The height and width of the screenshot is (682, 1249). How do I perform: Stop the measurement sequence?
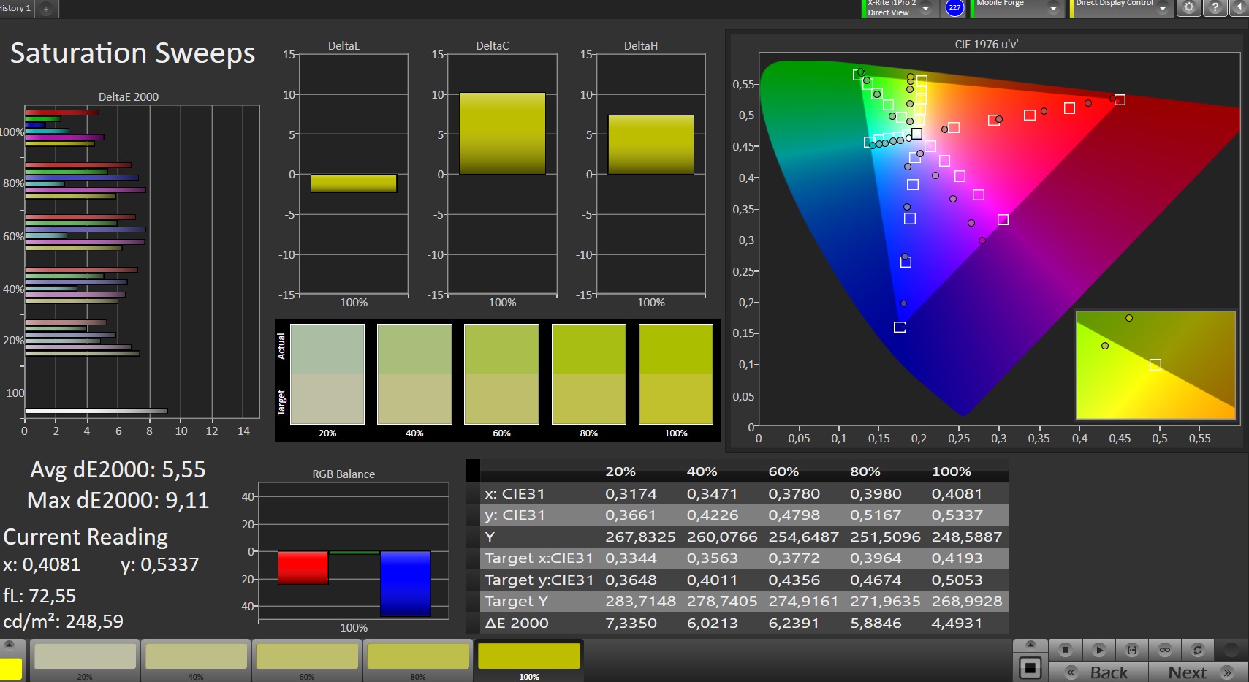click(1066, 649)
